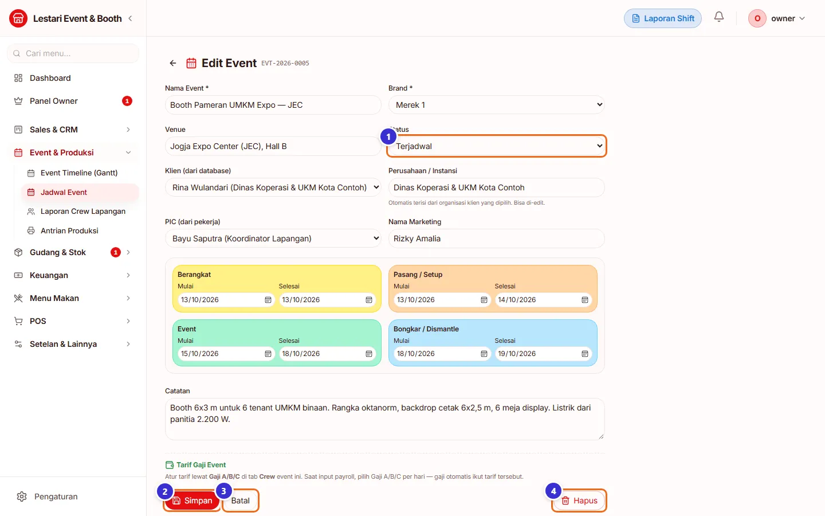Click the Hapus delete button
The width and height of the screenshot is (825, 516).
click(579, 501)
